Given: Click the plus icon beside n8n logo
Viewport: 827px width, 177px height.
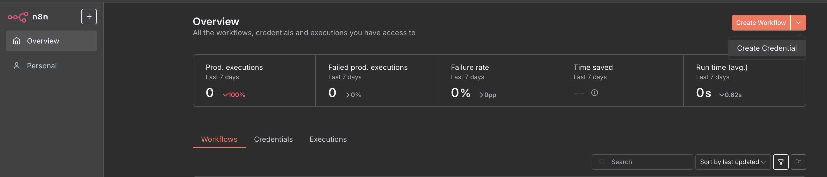Looking at the screenshot, I should [x=89, y=17].
